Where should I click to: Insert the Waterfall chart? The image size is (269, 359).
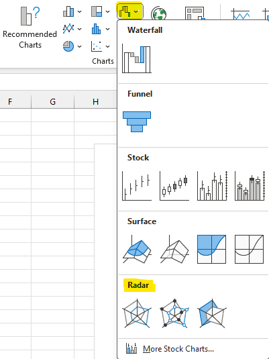137,58
